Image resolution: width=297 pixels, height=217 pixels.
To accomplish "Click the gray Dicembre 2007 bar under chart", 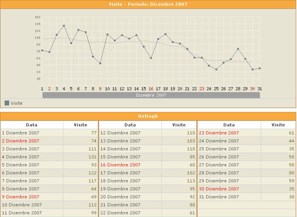I will click(151, 95).
